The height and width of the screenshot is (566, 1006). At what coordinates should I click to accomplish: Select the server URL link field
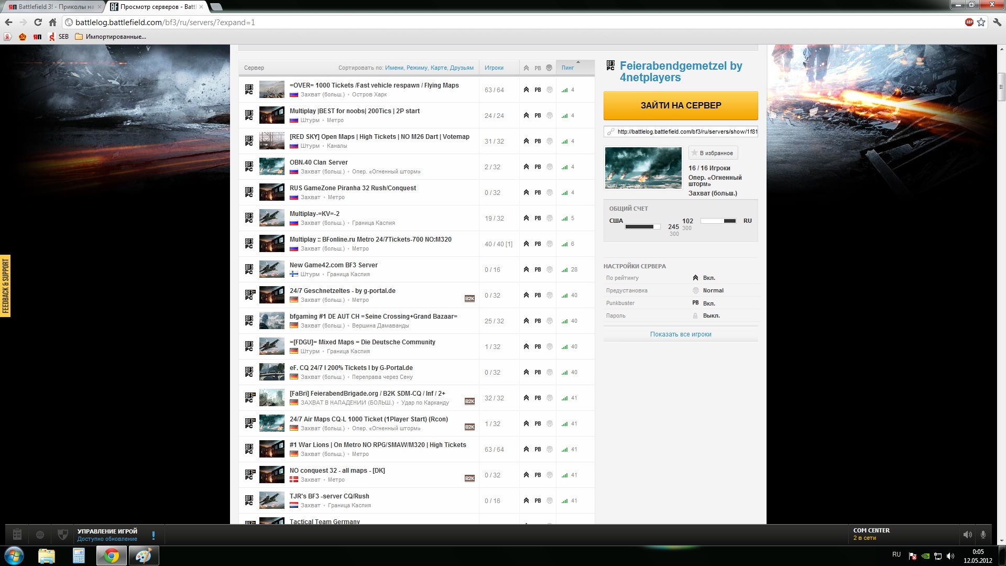681,132
